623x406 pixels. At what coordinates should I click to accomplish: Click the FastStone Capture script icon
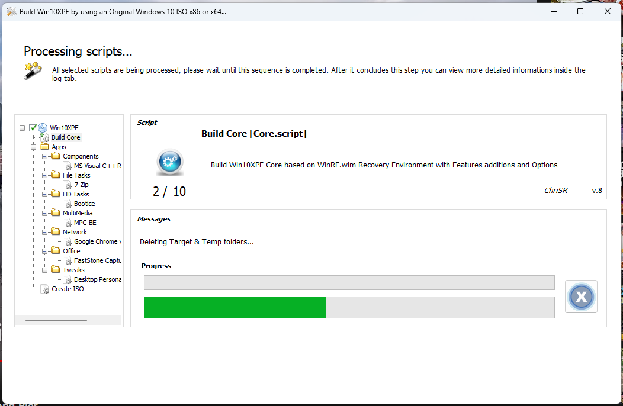tap(68, 261)
